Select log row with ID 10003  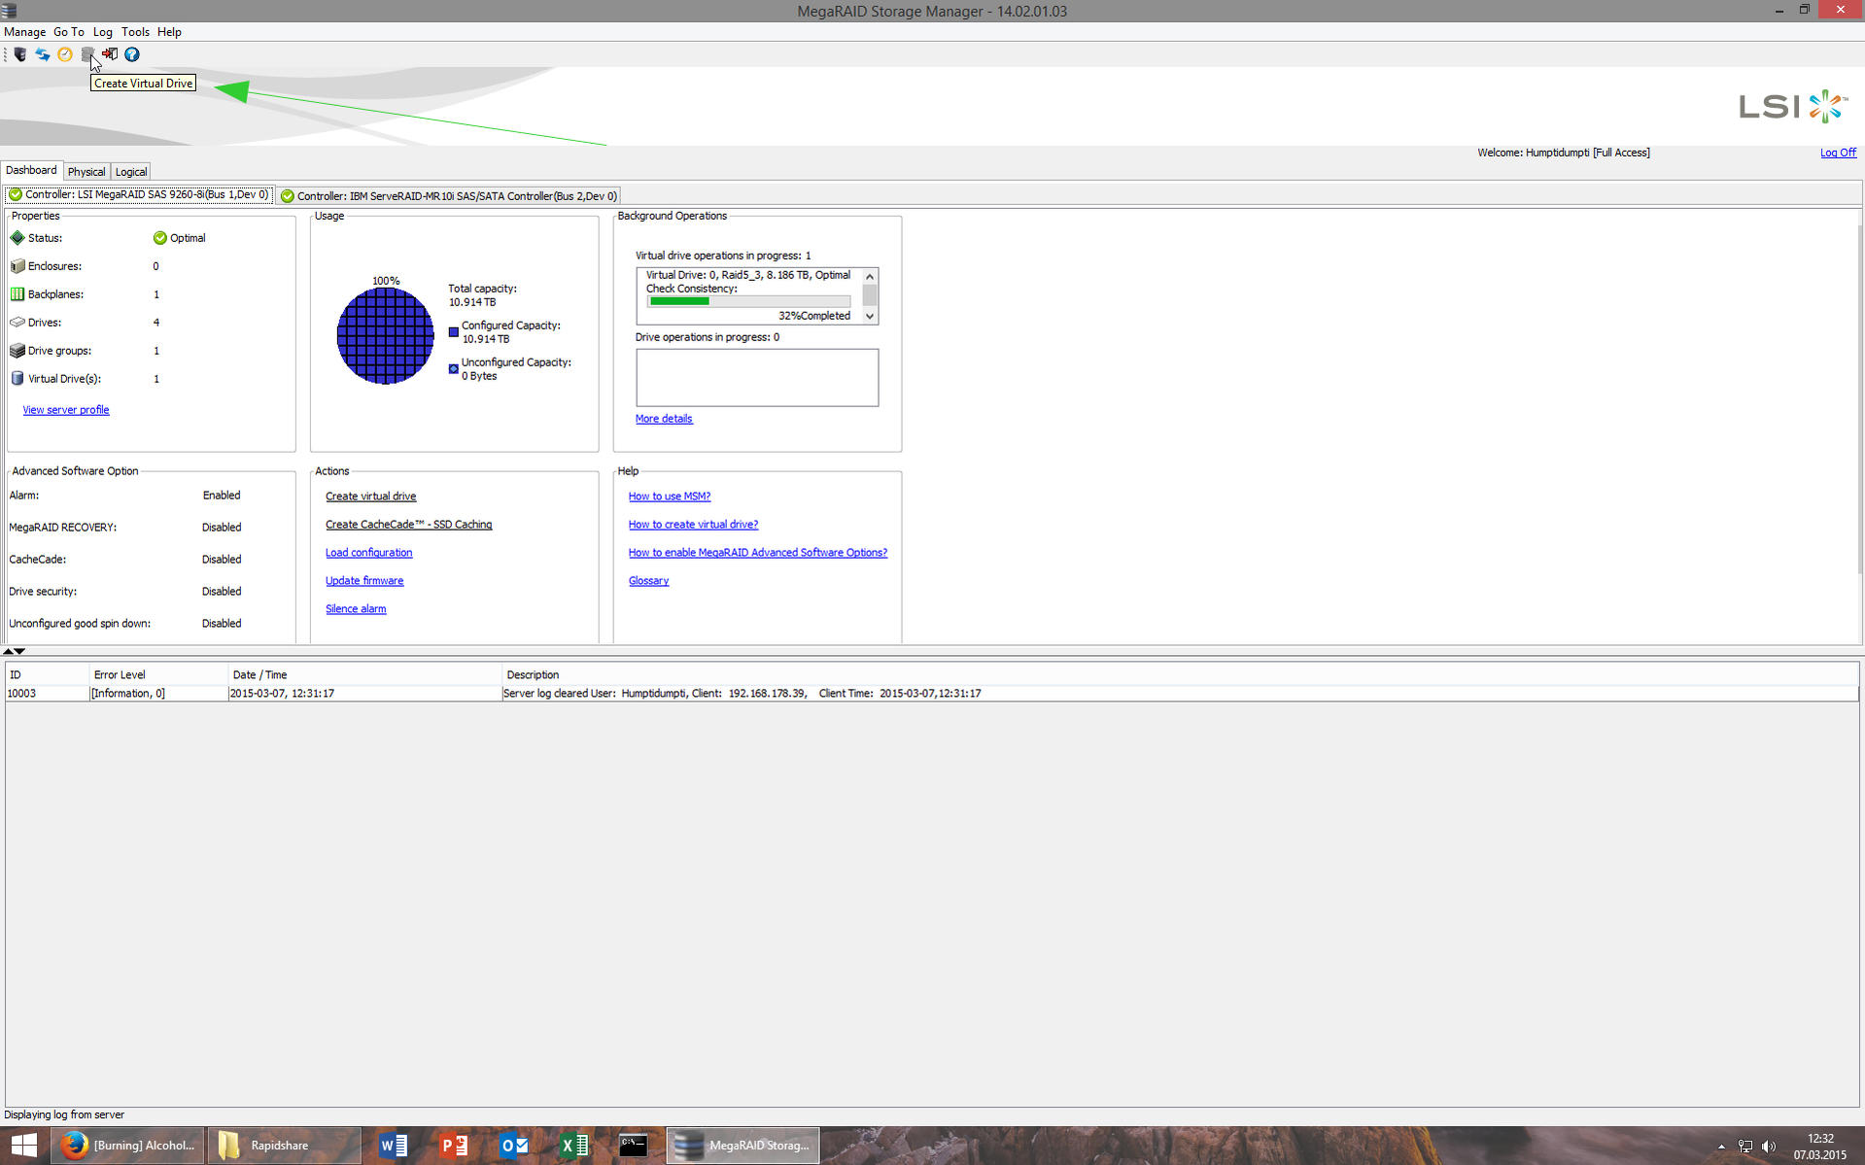click(932, 694)
